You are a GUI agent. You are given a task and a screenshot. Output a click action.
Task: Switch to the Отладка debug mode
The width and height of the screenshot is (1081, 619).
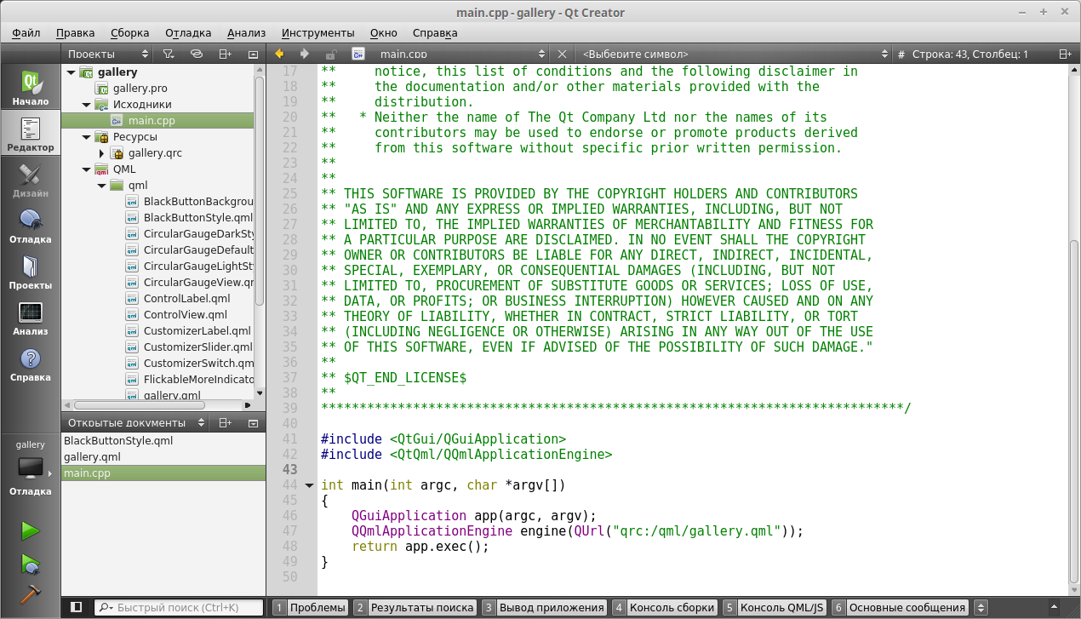coord(30,226)
